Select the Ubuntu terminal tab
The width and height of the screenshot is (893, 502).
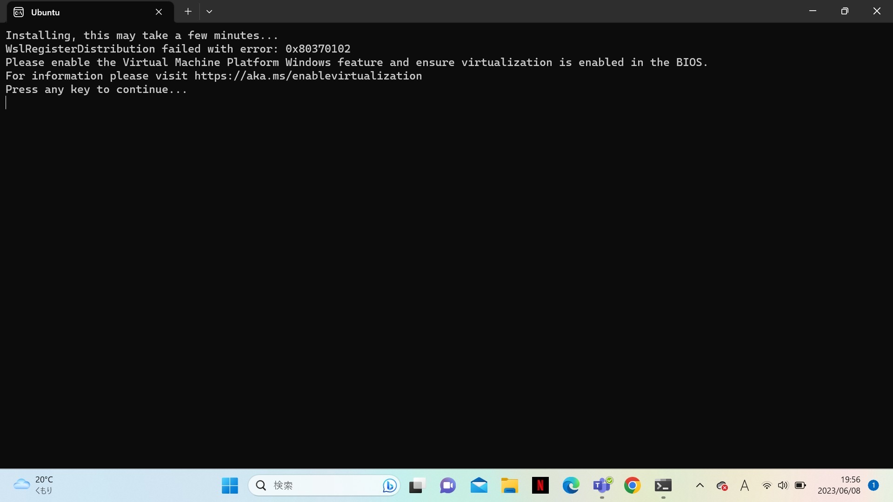(x=84, y=12)
